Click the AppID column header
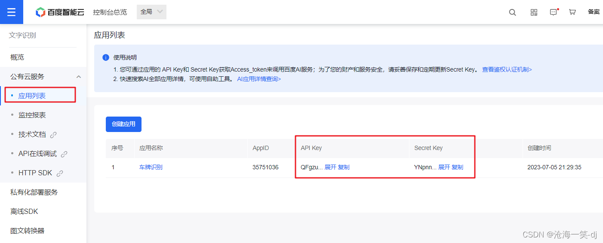Screen dimensions: 603x243 (x=261, y=148)
